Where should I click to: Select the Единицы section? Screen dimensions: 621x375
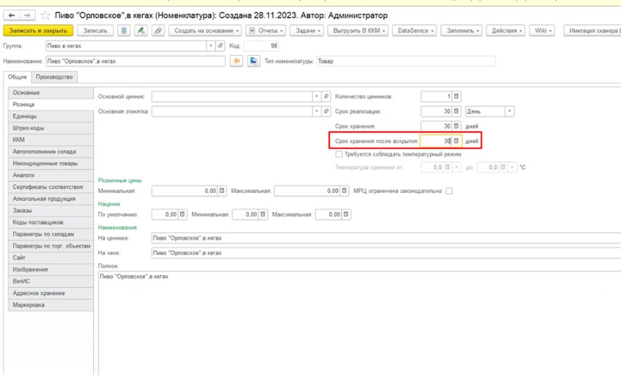pos(50,116)
